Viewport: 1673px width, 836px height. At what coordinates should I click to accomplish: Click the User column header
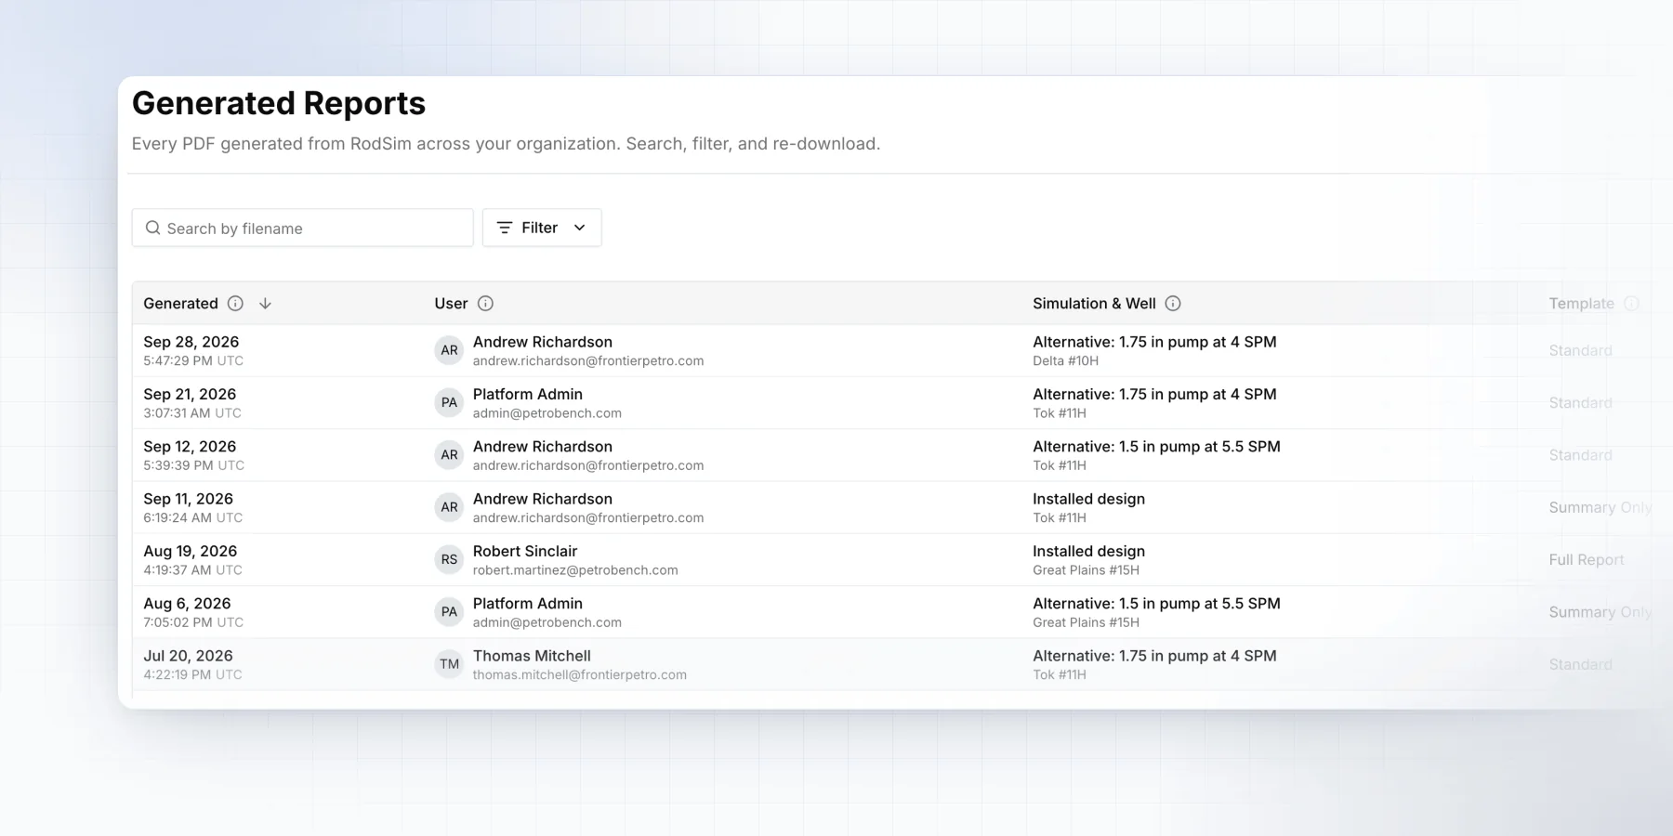(451, 304)
